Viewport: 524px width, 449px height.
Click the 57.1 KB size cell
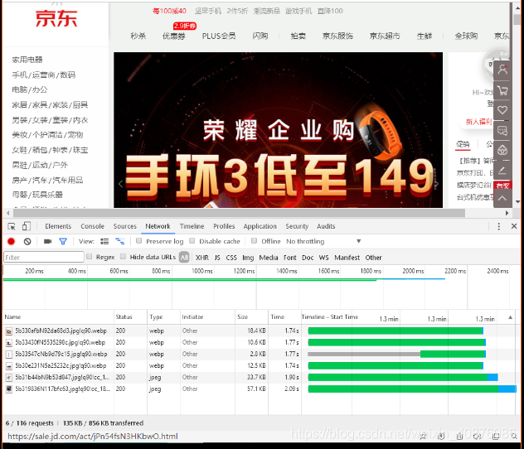[256, 389]
